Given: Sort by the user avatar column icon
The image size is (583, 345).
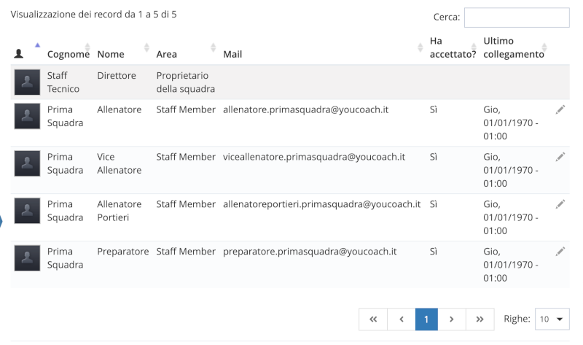Looking at the screenshot, I should click(x=20, y=54).
